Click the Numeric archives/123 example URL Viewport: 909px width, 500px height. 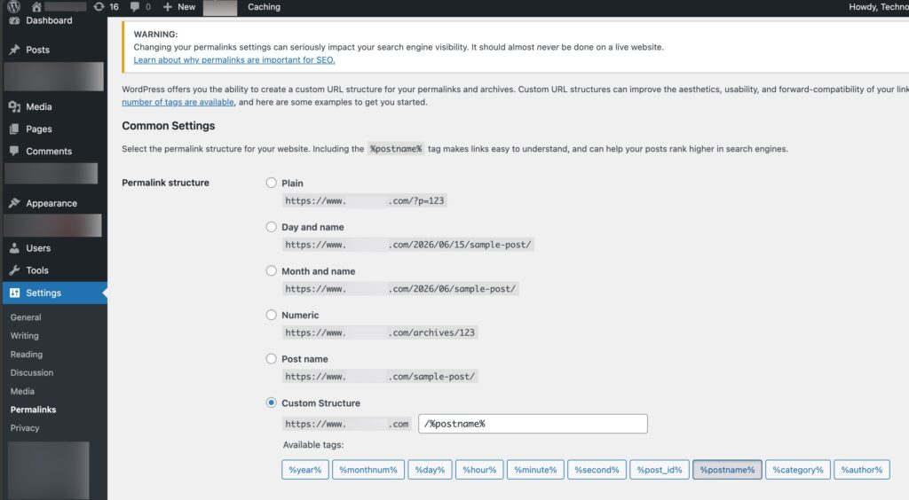coord(380,332)
